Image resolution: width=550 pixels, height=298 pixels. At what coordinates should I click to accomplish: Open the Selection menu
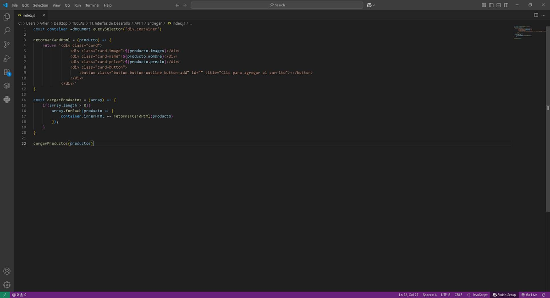click(40, 5)
